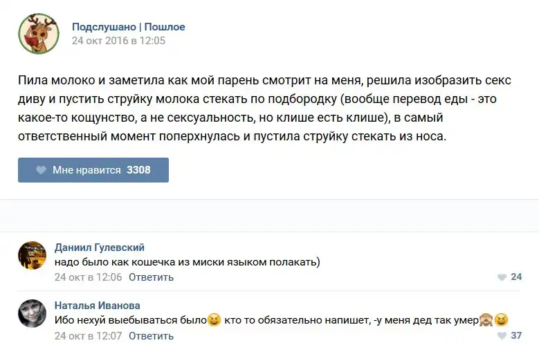539x345 pixels.
Task: Open the comment timestamp 24 окт в 12:07
Action: pos(88,336)
